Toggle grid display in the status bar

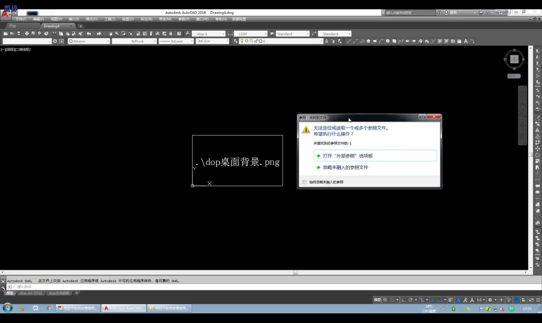(x=385, y=300)
